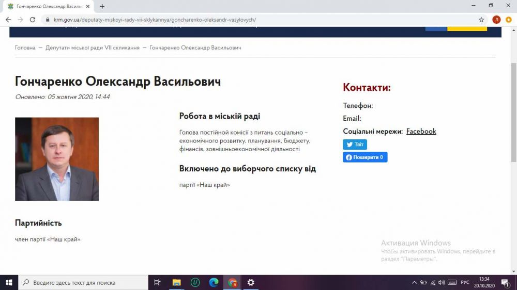Switch to Chrome in taskbar
Image resolution: width=517 pixels, height=290 pixels.
(232, 282)
